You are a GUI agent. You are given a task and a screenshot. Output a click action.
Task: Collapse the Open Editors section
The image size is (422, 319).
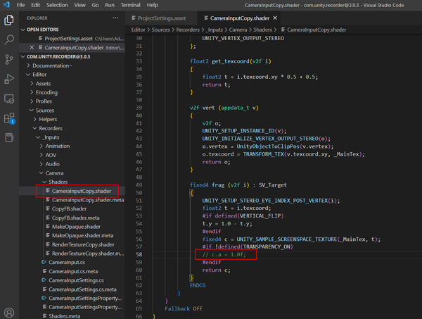point(49,30)
